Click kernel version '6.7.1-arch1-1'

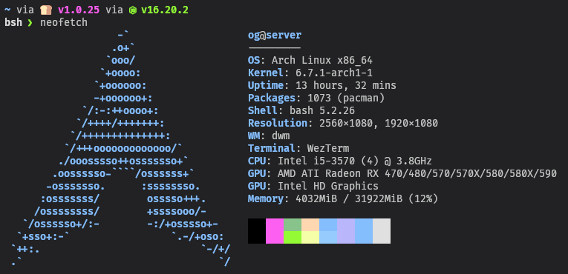(334, 73)
